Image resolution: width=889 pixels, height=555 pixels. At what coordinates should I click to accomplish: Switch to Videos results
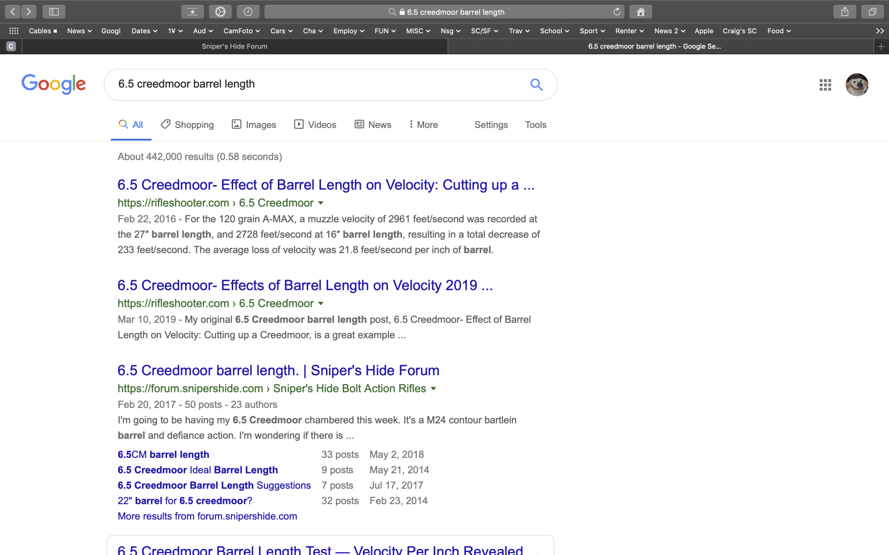(315, 125)
